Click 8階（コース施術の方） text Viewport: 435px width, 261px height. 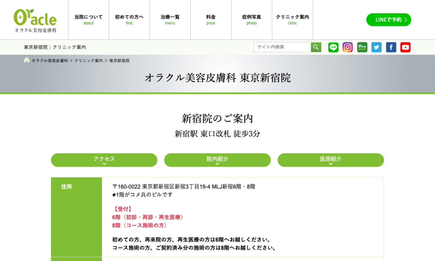pos(141,225)
